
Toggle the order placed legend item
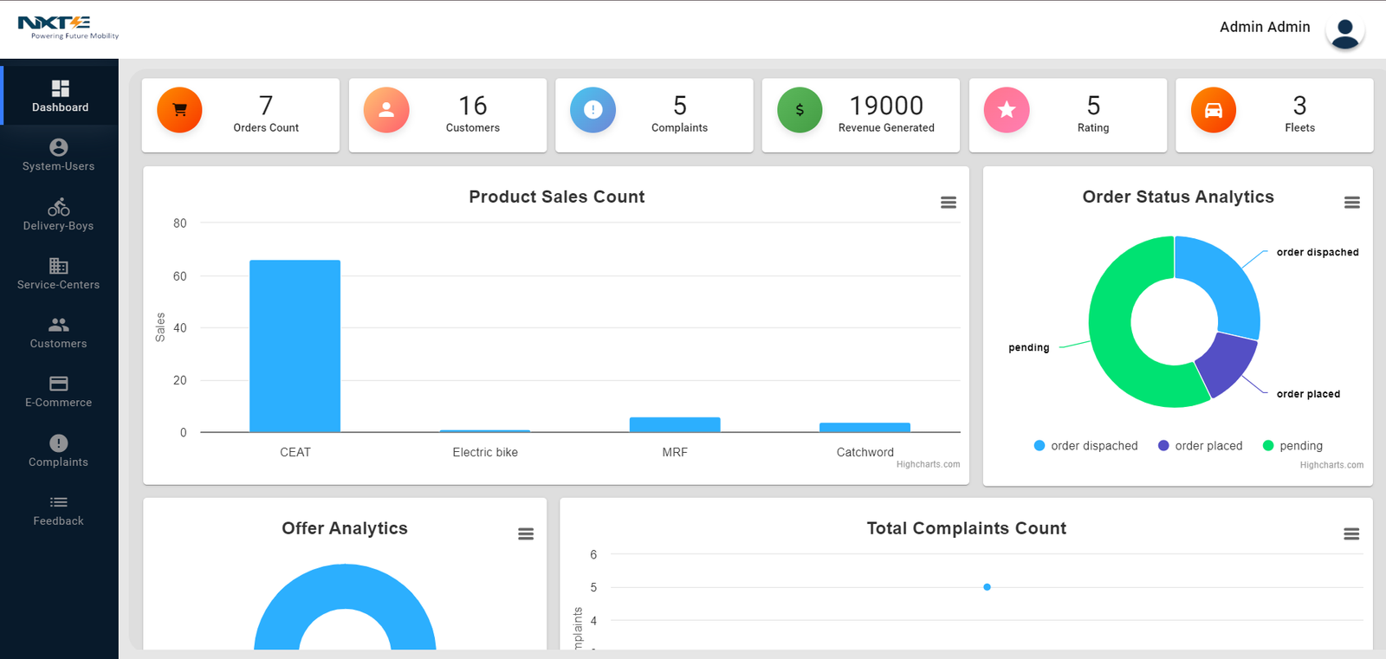1200,446
